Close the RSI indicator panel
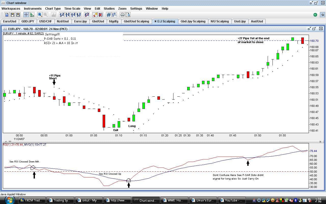 [x=320, y=142]
